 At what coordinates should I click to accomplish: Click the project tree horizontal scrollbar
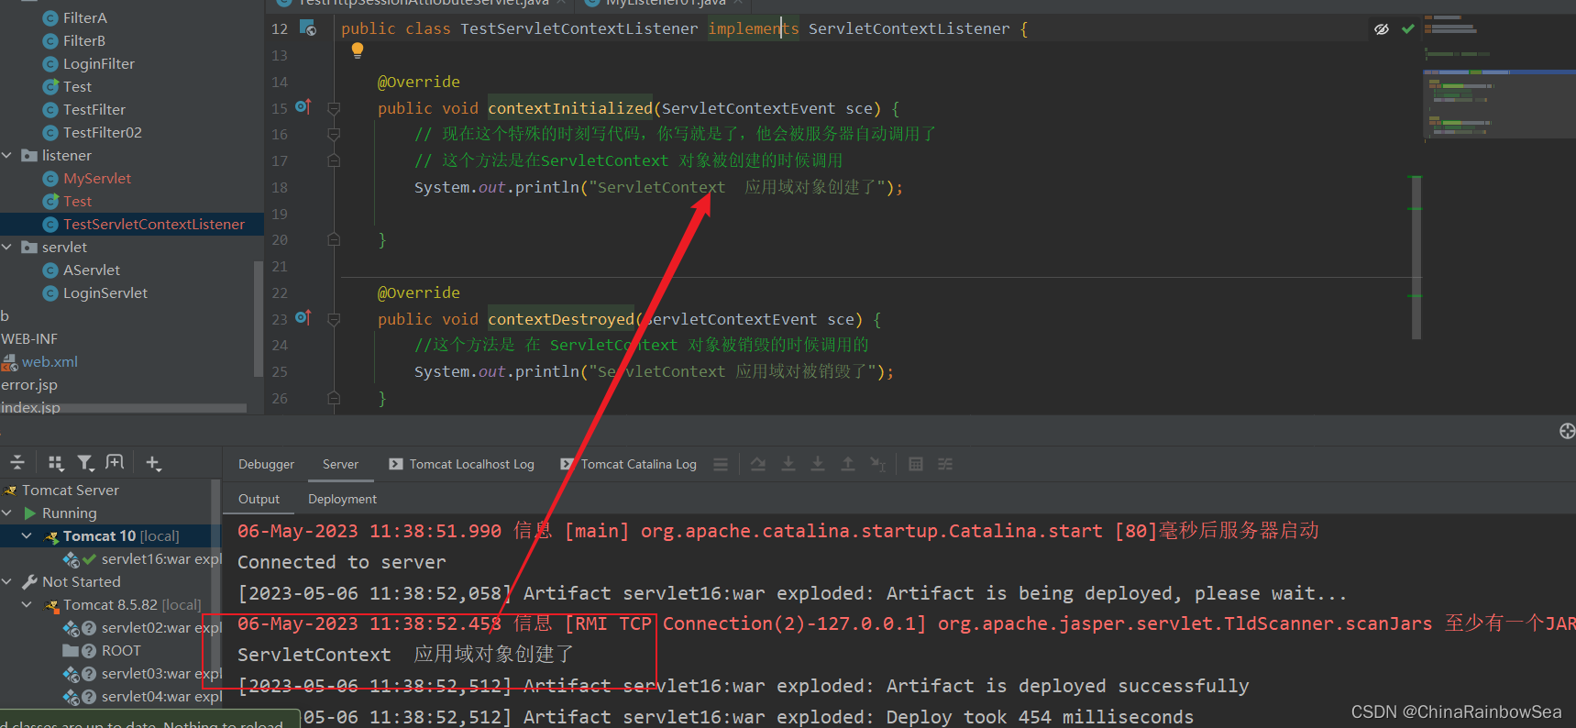click(x=123, y=408)
